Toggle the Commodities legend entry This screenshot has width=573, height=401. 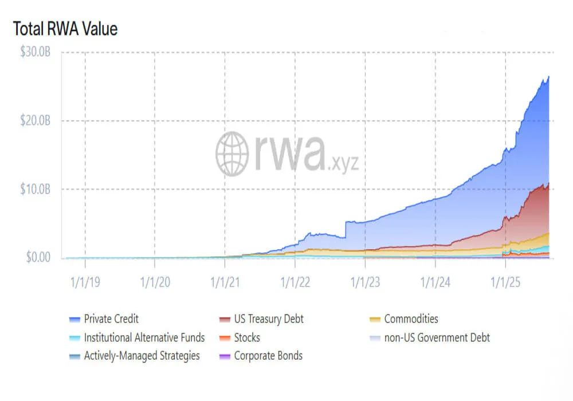click(x=404, y=319)
